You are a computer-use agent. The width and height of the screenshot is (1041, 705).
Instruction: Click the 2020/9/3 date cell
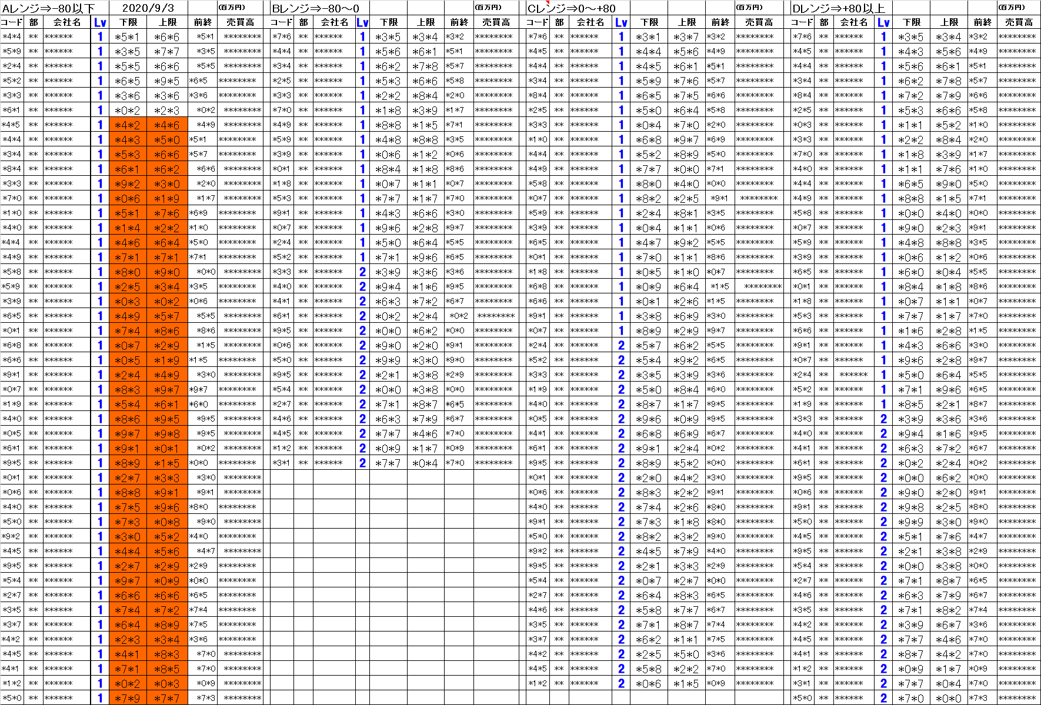pos(148,8)
